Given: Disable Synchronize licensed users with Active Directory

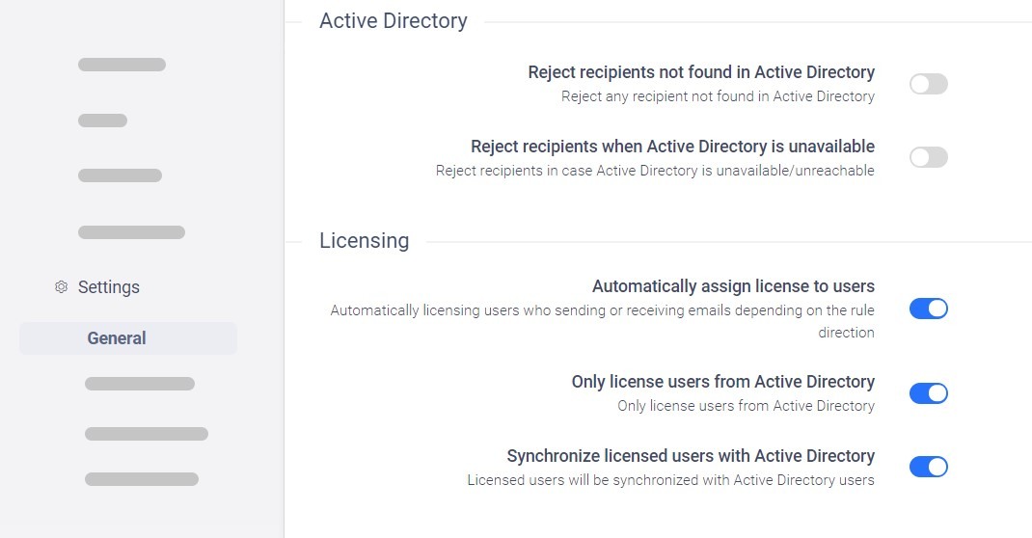Looking at the screenshot, I should pos(928,467).
